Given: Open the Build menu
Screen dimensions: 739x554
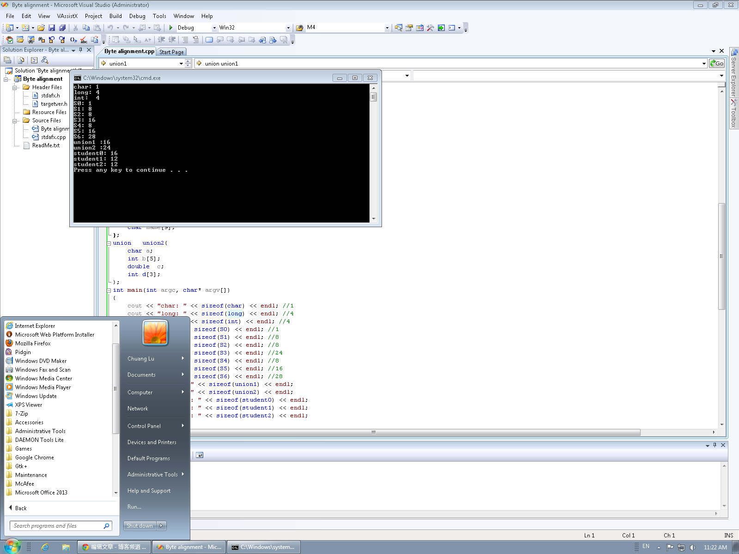Looking at the screenshot, I should click(x=115, y=16).
